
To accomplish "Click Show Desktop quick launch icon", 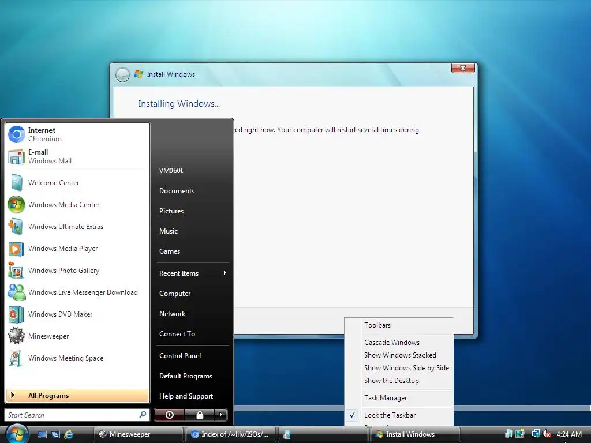I will tap(42, 434).
